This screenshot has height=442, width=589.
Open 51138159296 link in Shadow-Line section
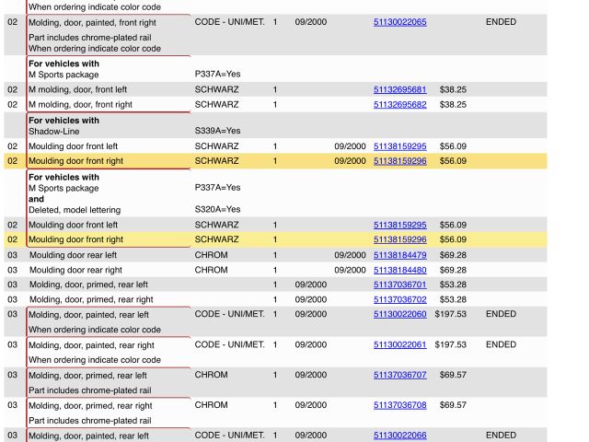399,161
